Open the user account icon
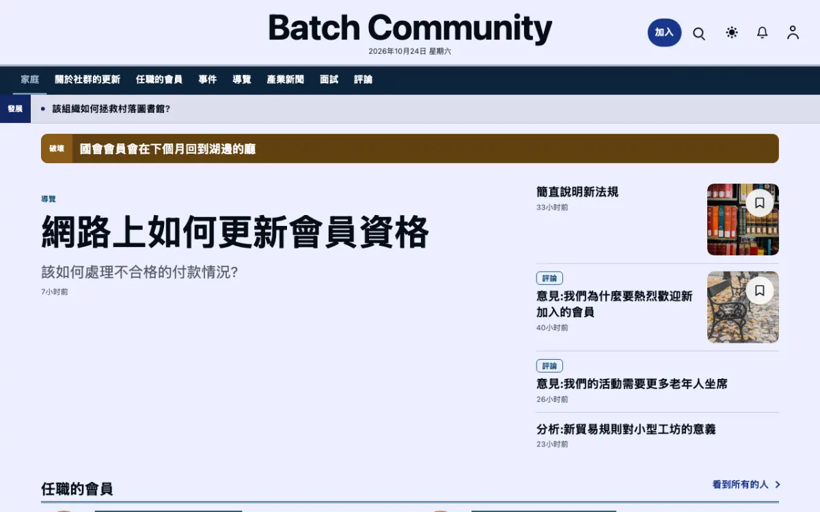 (793, 33)
